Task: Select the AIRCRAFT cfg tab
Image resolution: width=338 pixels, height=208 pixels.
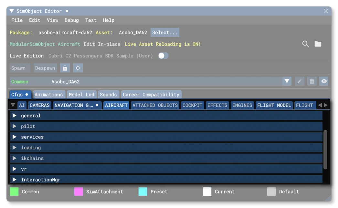Action: point(116,105)
